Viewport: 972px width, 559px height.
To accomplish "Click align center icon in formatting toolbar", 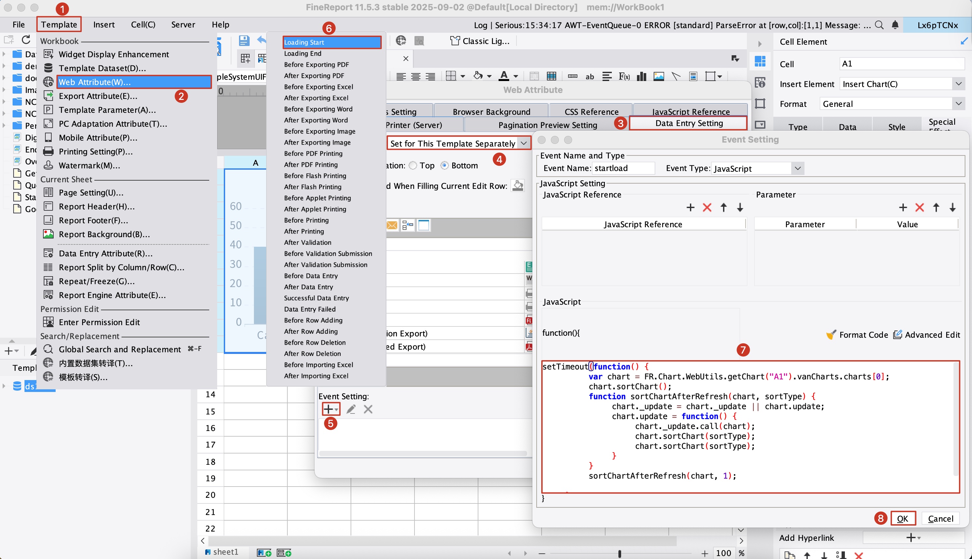I will pyautogui.click(x=415, y=76).
